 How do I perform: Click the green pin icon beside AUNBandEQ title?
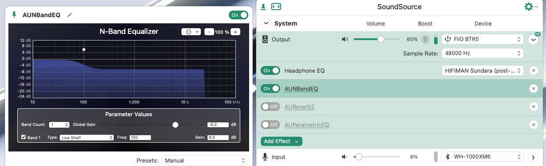point(14,15)
